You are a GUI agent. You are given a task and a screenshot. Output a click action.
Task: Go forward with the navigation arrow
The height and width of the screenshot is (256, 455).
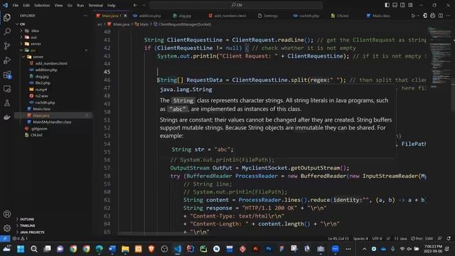(144, 5)
